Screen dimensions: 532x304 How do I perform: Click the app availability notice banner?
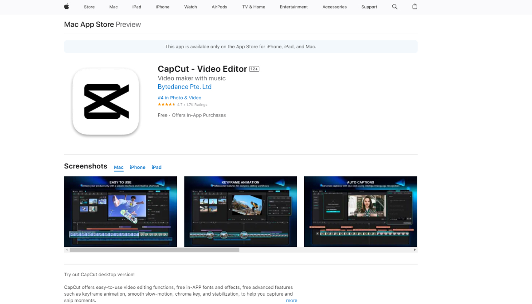pyautogui.click(x=241, y=47)
